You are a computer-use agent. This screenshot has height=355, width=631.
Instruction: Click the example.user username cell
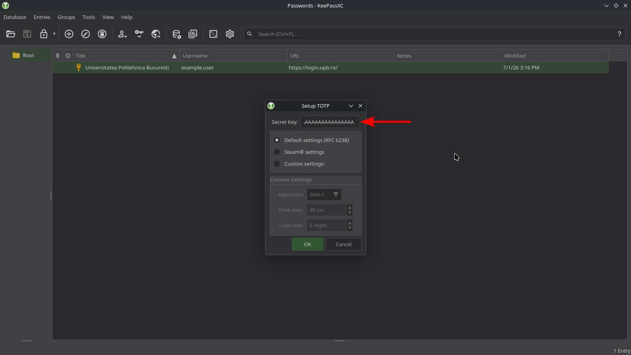(198, 67)
